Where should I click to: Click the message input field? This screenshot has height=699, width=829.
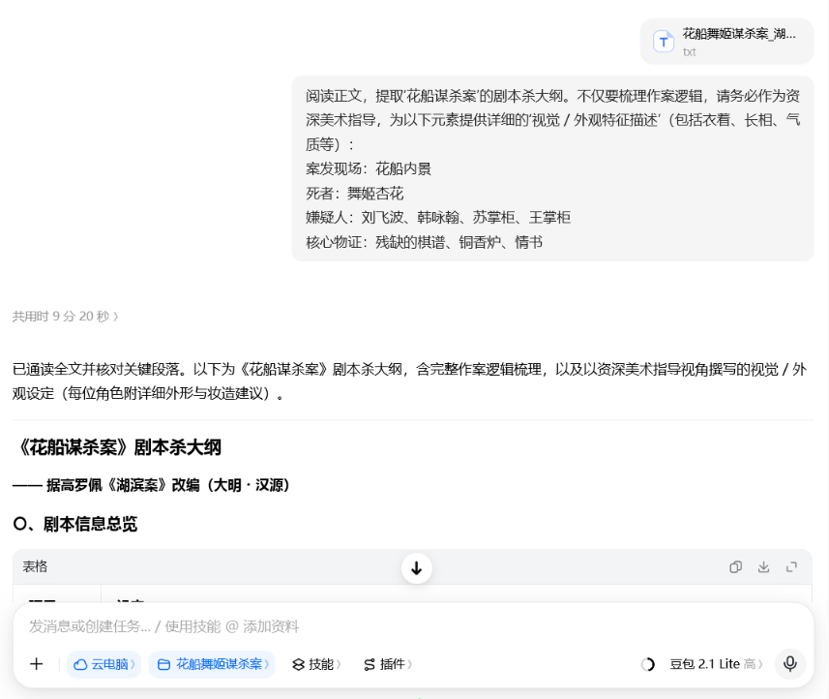(413, 626)
